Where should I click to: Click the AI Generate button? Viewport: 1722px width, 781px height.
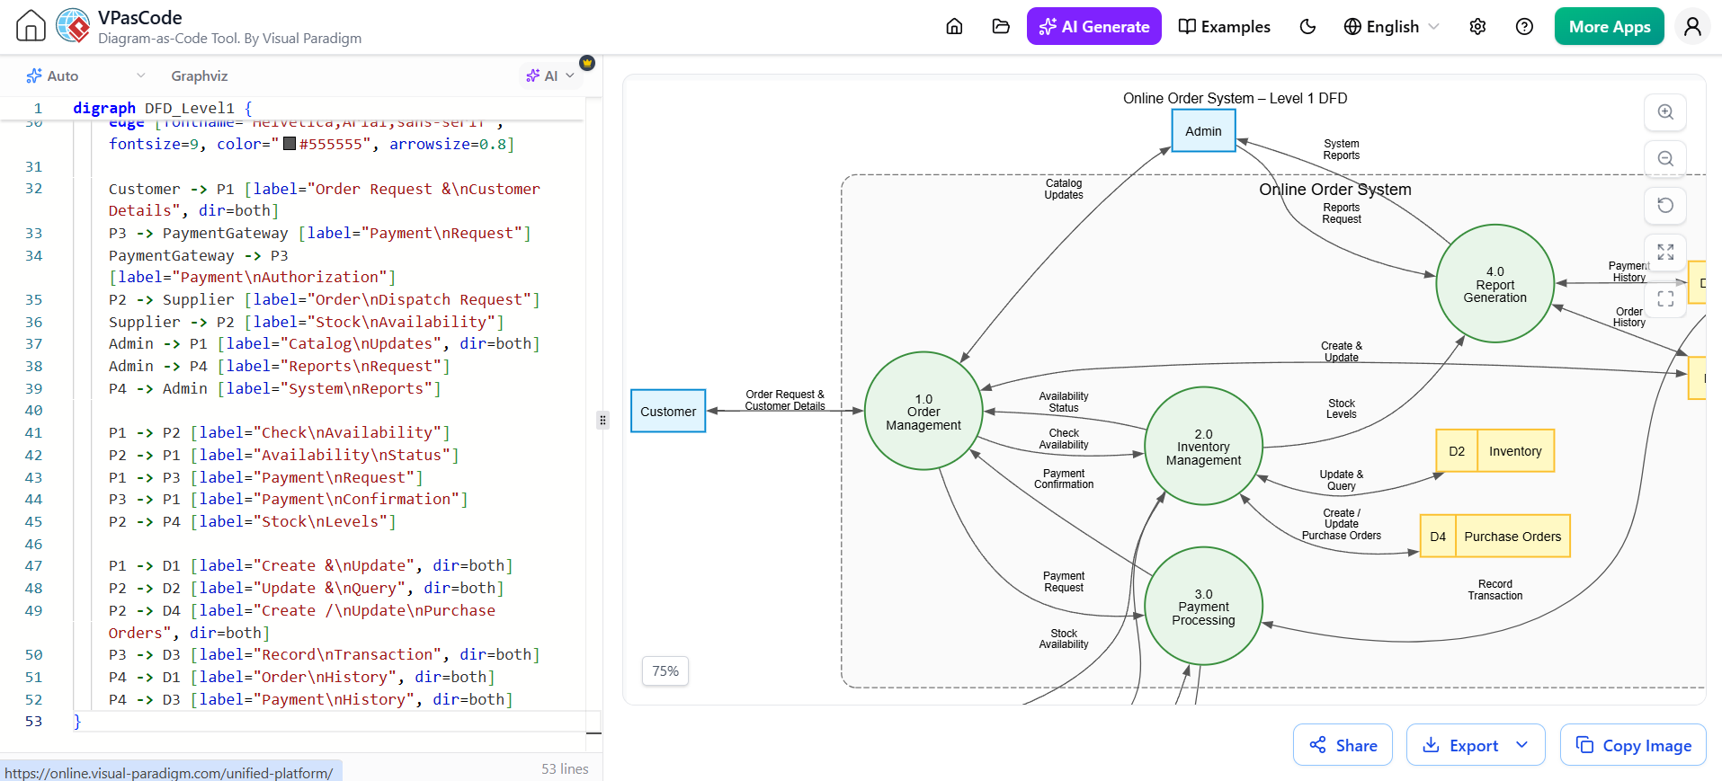(1093, 26)
